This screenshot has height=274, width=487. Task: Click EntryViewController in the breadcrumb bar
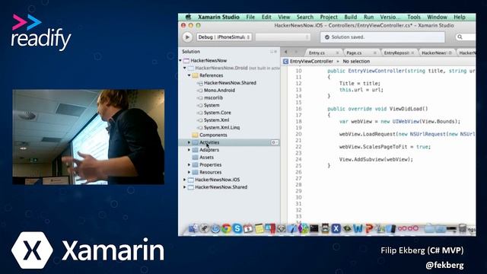point(311,62)
